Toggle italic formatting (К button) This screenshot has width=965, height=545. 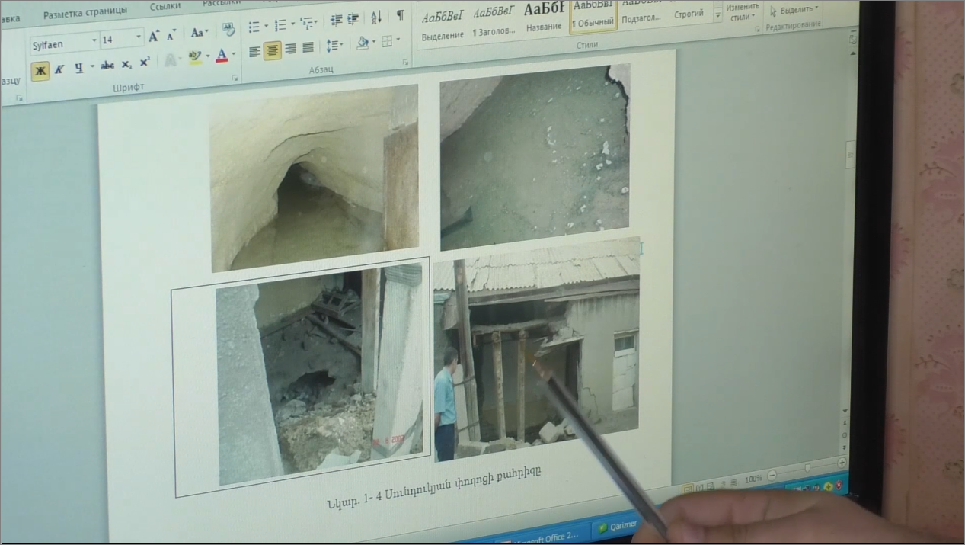coord(59,69)
